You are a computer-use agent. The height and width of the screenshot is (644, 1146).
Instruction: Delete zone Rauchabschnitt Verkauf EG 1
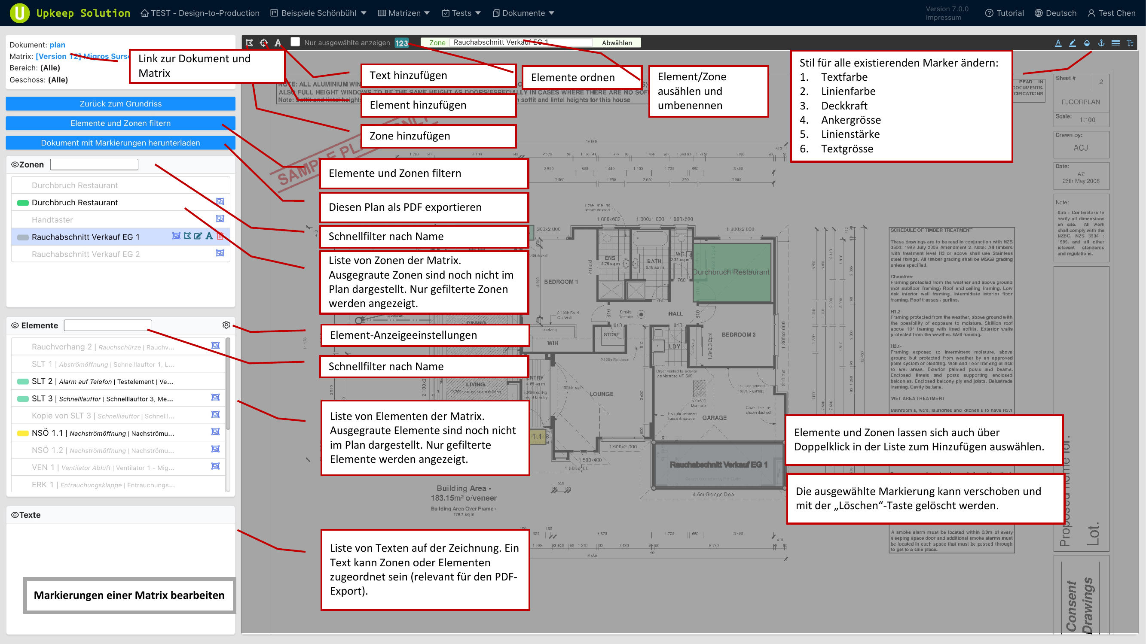pos(220,236)
